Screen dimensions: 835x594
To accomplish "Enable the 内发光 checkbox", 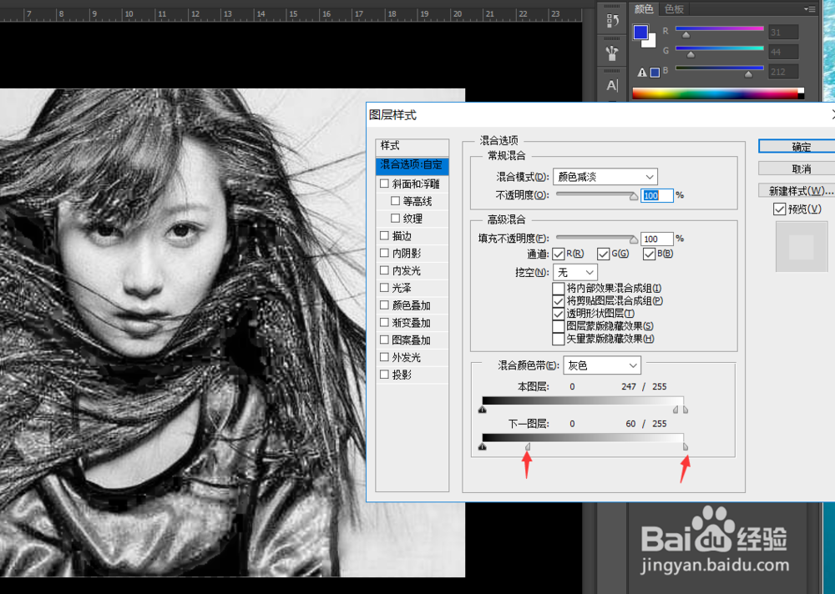I will pos(384,270).
